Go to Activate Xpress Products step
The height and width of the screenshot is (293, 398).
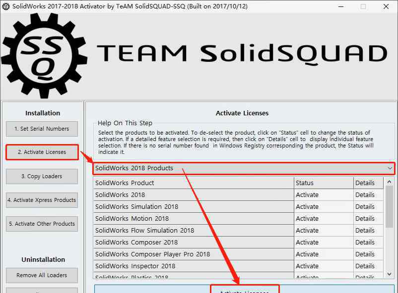tap(42, 200)
